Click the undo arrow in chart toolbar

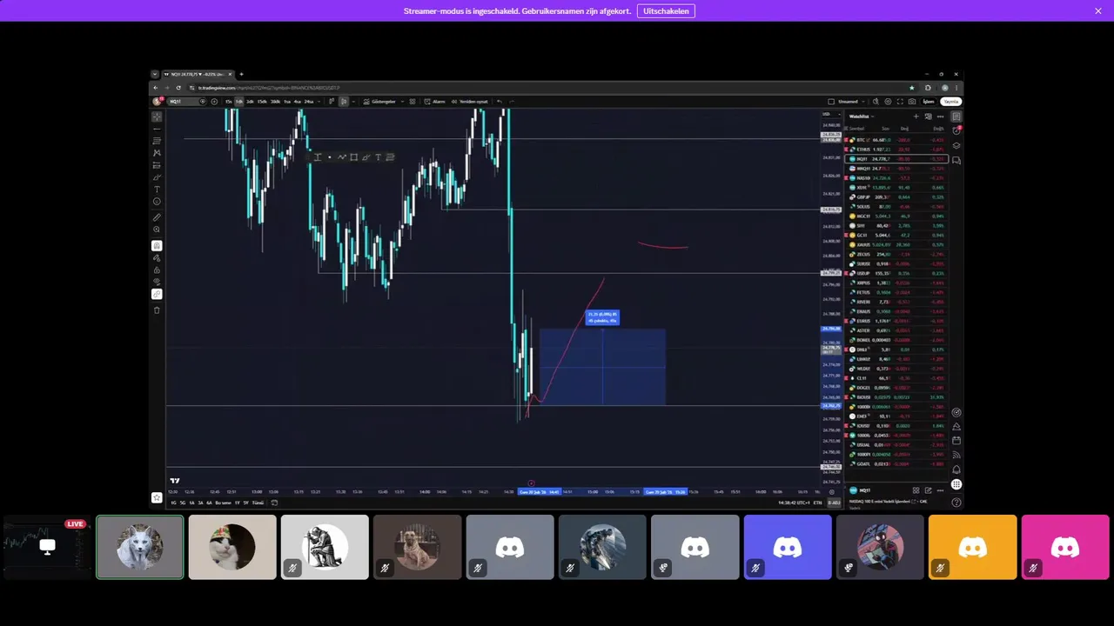[500, 101]
